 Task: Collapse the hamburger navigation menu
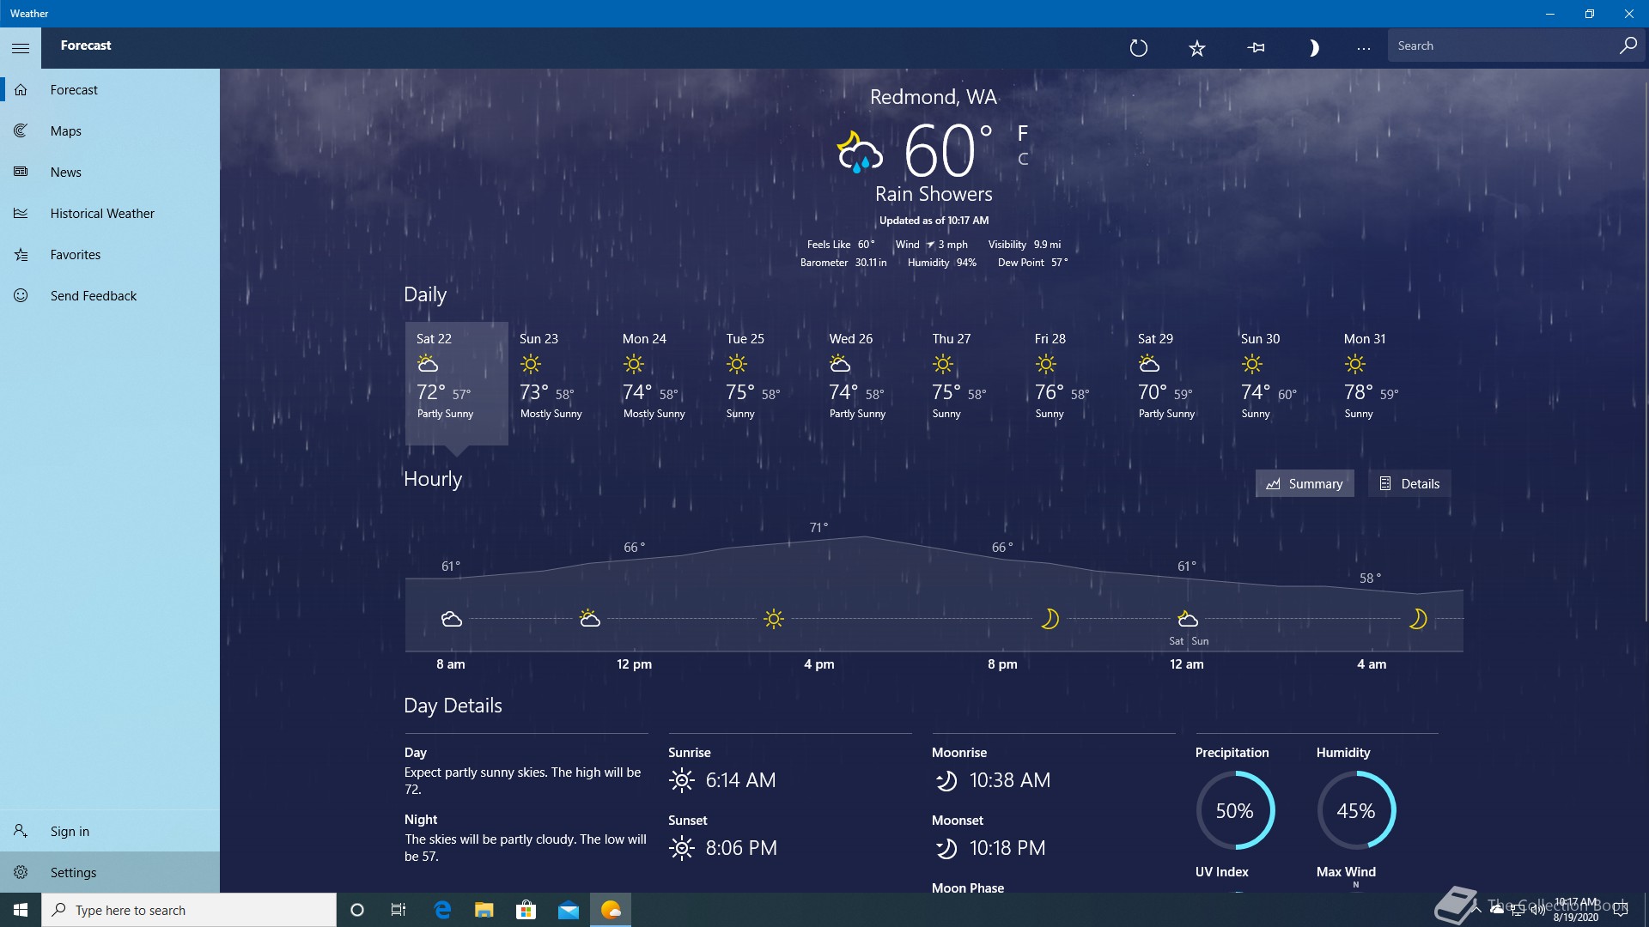point(21,48)
